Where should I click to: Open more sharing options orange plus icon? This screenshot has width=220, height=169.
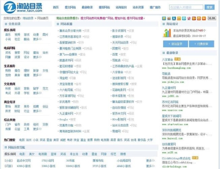tap(204, 18)
